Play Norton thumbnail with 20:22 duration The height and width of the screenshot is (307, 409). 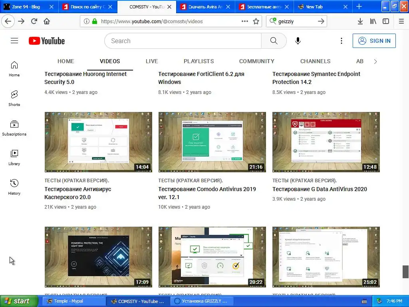click(x=212, y=257)
